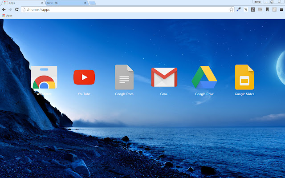Viewport: 285px width, 178px height.
Task: Reload the current page
Action: click(17, 9)
